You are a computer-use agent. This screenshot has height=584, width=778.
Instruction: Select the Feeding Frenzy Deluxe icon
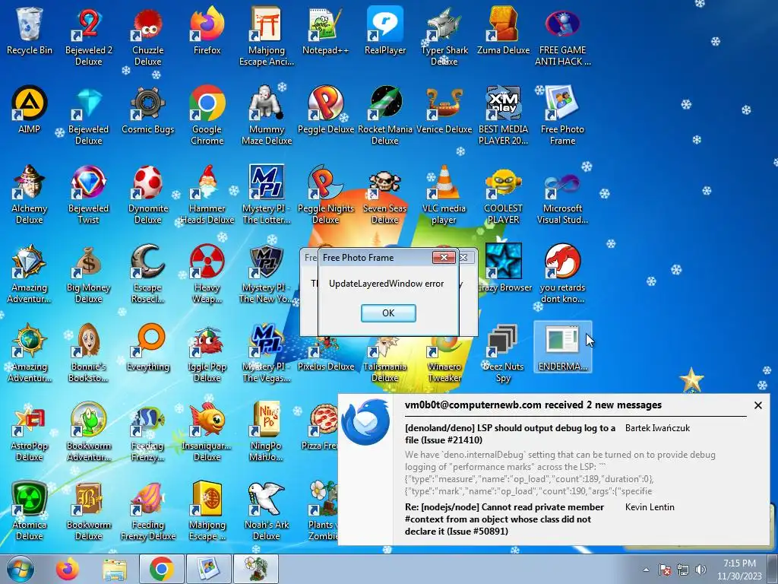148,512
